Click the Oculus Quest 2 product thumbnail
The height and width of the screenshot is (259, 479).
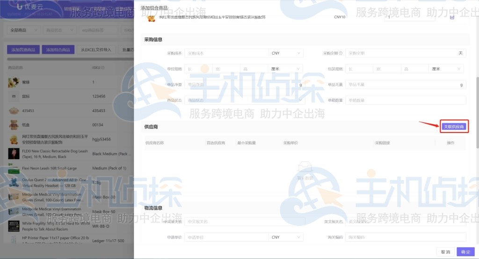14,182
